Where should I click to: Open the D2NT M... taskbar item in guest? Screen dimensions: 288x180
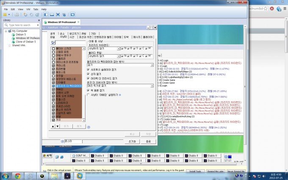coord(80,156)
